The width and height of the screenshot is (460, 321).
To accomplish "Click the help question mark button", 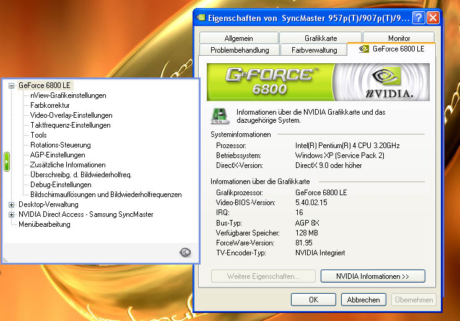I will pos(419,18).
